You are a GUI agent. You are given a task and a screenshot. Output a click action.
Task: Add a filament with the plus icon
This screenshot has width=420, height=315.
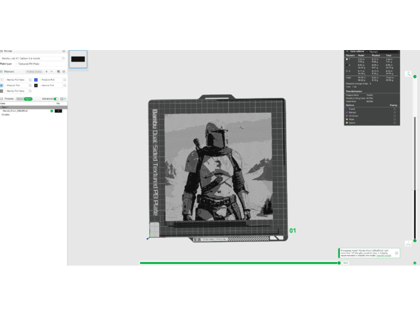point(46,71)
